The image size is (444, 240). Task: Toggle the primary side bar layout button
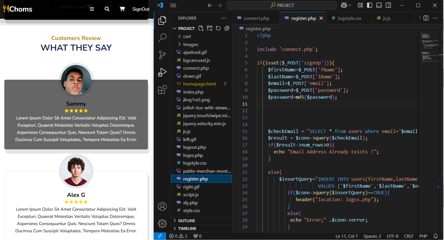point(369,5)
